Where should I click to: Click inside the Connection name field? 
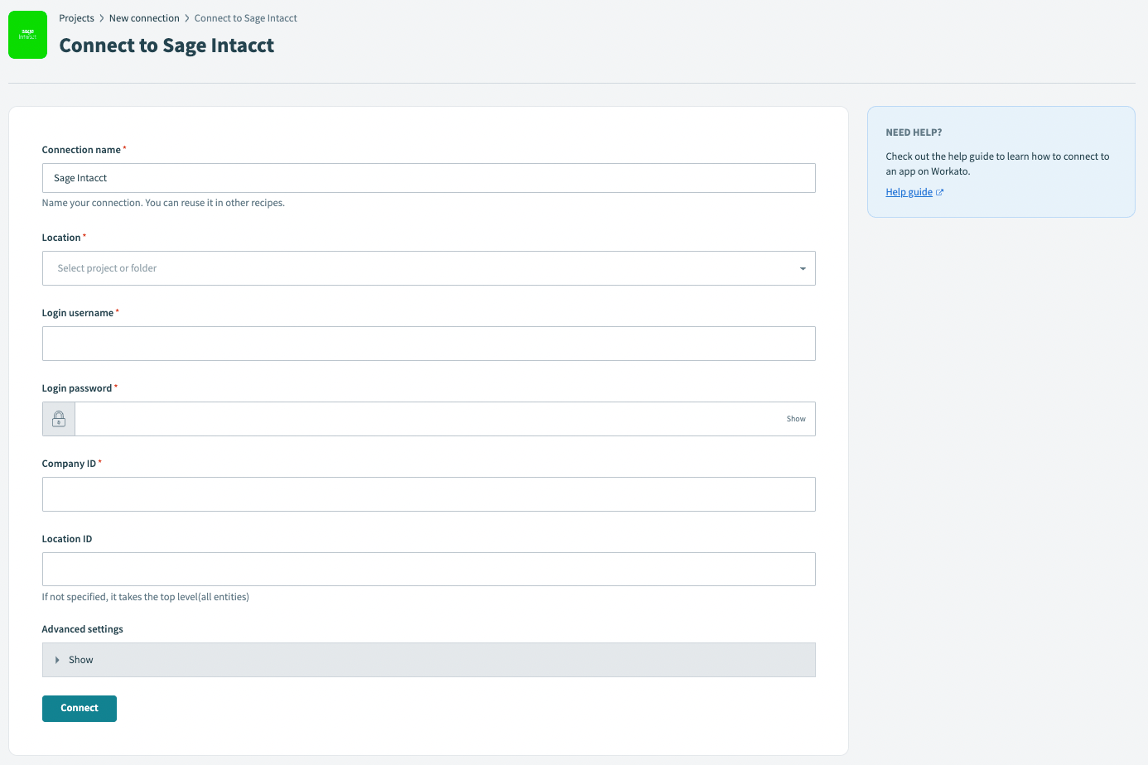click(x=428, y=177)
